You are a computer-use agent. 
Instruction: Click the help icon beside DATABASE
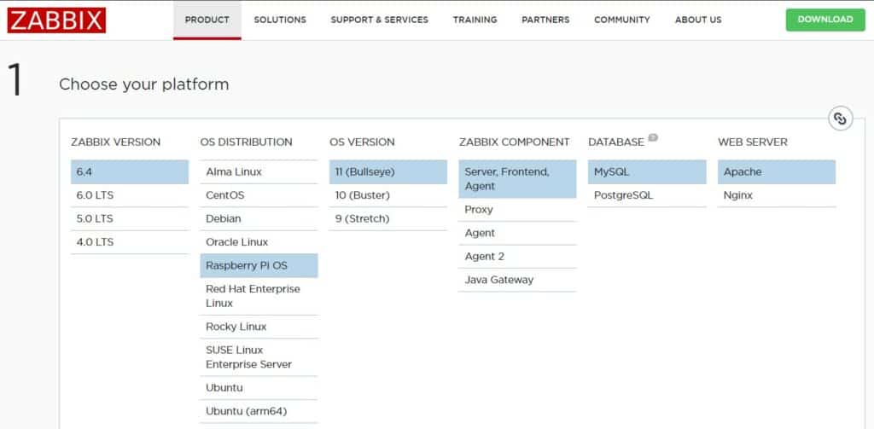click(653, 137)
